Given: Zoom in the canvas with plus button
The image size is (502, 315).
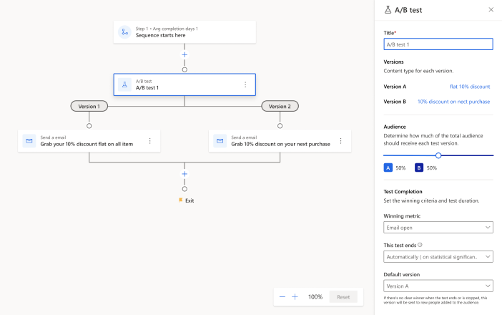Looking at the screenshot, I should coord(295,296).
